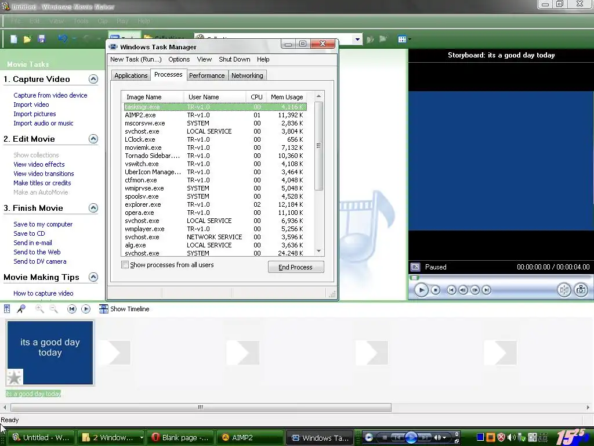Image resolution: width=594 pixels, height=446 pixels.
Task: Open View menu in Task Manager
Action: pyautogui.click(x=204, y=59)
